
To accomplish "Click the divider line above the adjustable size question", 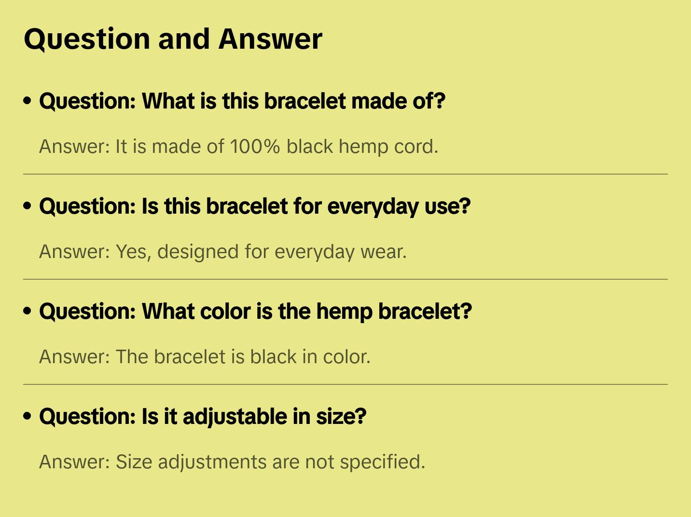I will click(345, 384).
